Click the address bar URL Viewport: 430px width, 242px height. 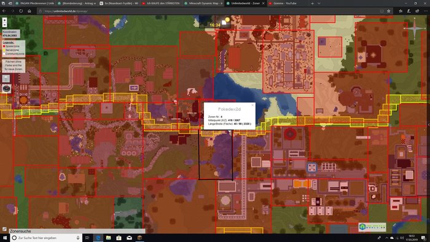point(66,11)
